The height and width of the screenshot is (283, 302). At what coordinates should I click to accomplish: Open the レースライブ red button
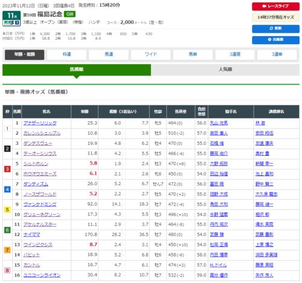[x=275, y=6]
